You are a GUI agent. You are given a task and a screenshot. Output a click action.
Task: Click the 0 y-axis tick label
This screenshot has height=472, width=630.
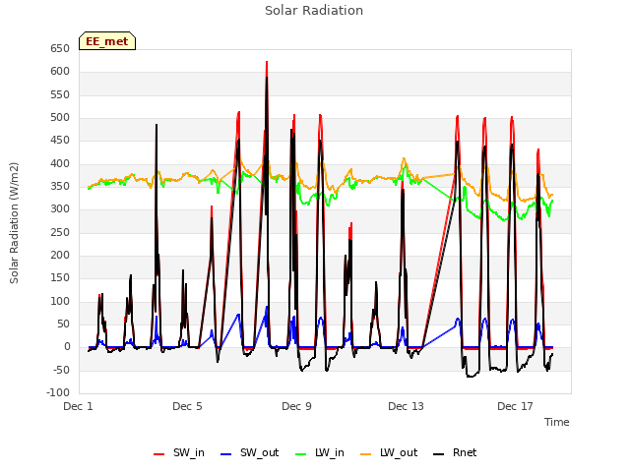click(x=67, y=347)
